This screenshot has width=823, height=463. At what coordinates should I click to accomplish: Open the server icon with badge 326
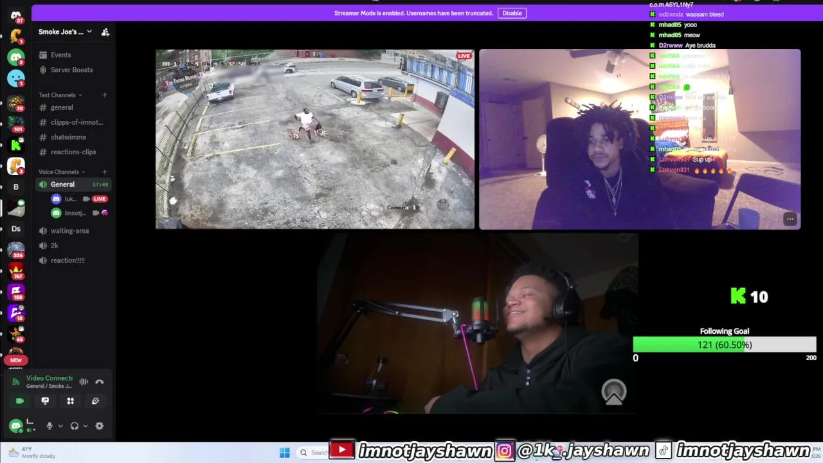[x=16, y=250]
